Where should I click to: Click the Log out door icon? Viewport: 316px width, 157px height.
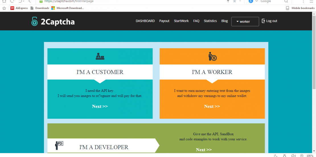tap(263, 21)
